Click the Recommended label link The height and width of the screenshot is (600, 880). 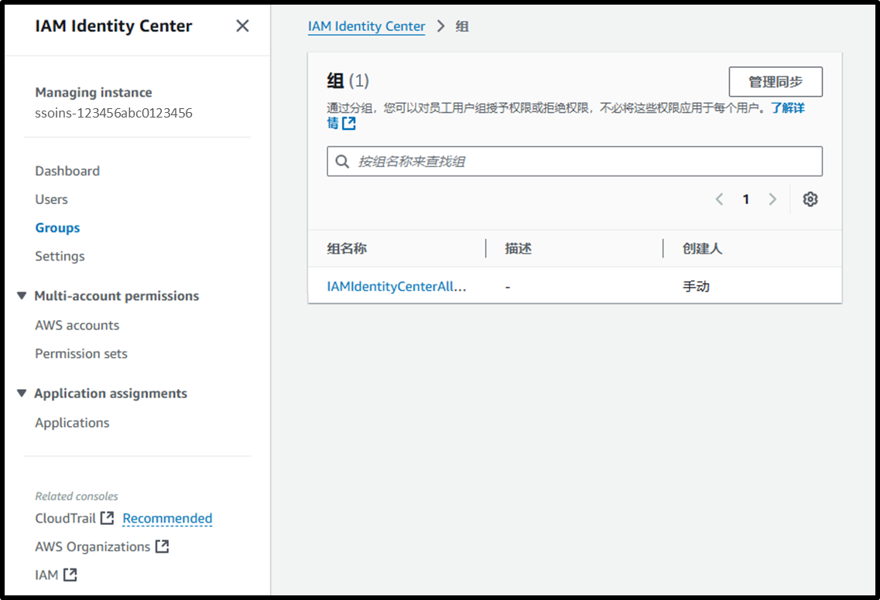point(167,518)
